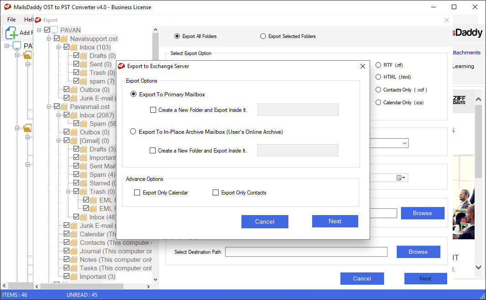Click the Primary Mailbox new folder name field
The height and width of the screenshot is (300, 486).
298,110
